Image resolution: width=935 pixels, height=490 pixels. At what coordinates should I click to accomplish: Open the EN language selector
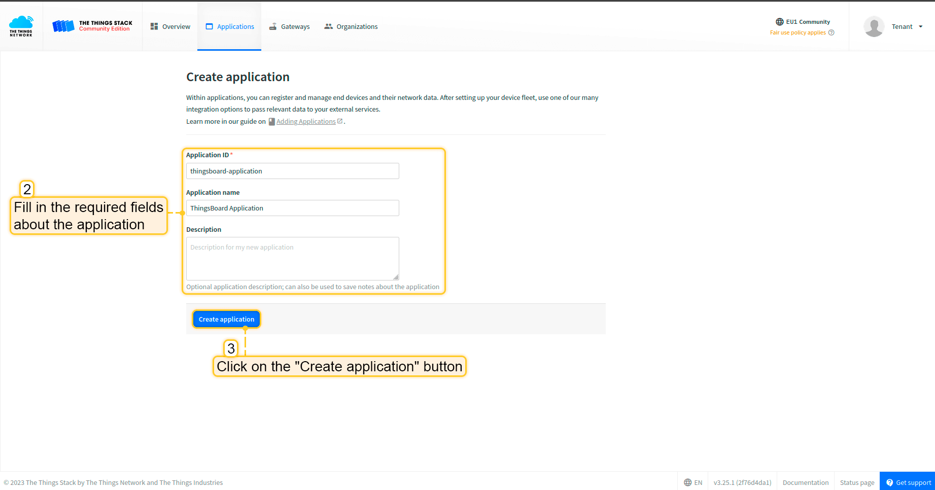(x=693, y=482)
